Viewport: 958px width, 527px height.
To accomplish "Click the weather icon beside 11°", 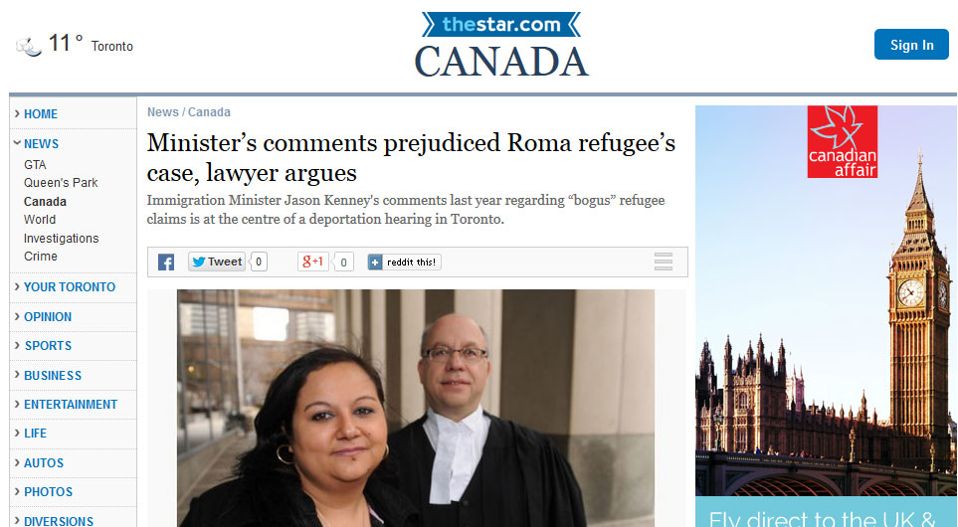I will tap(29, 46).
